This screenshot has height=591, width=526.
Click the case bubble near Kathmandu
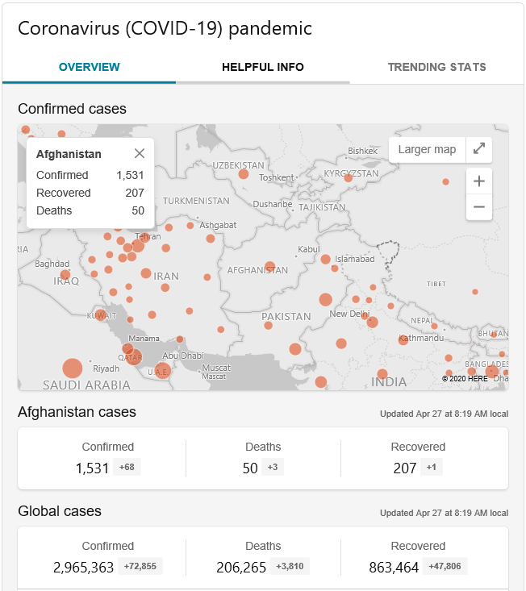tap(403, 339)
